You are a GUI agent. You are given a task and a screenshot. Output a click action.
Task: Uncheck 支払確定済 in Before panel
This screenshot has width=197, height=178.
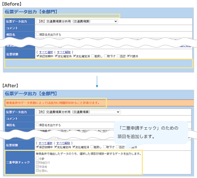tap(75, 56)
